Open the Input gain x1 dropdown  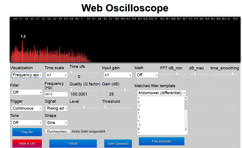[x=118, y=75]
